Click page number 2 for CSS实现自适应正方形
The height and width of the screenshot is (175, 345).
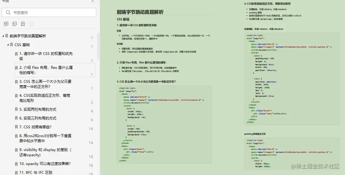[92, 102]
